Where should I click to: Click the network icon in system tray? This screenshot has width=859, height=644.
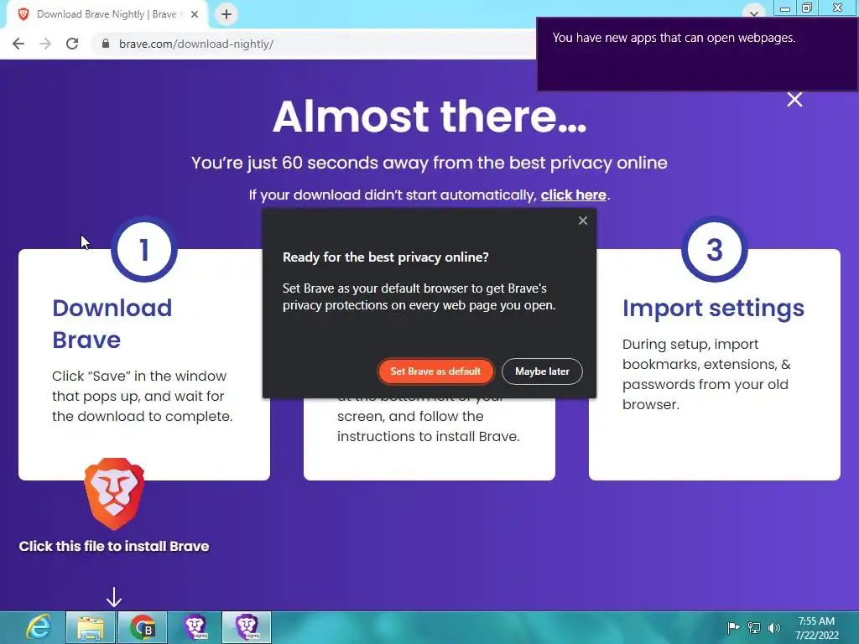click(x=754, y=627)
